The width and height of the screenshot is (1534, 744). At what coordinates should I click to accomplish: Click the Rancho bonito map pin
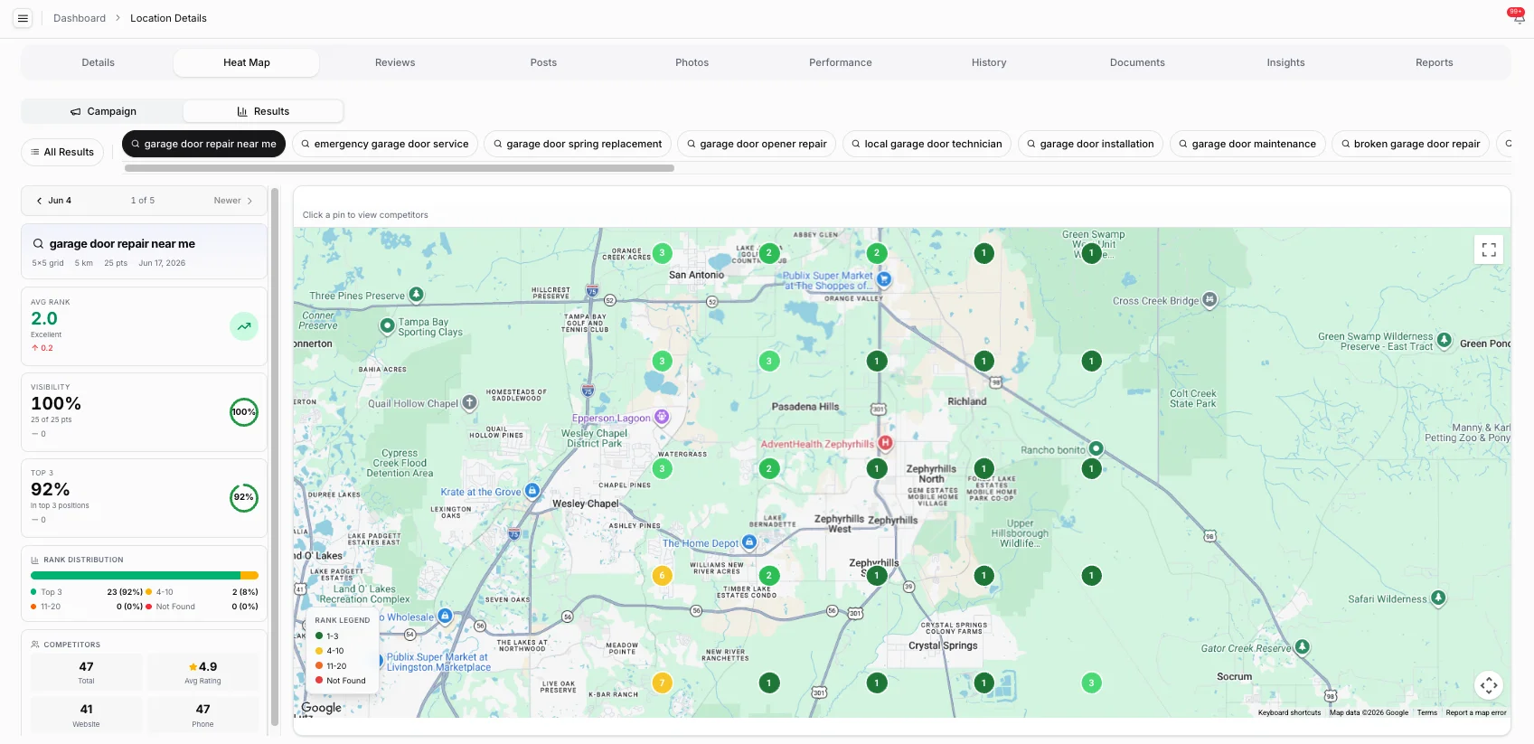pyautogui.click(x=1096, y=448)
